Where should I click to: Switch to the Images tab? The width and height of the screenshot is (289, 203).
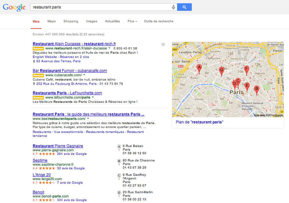[x=92, y=21]
